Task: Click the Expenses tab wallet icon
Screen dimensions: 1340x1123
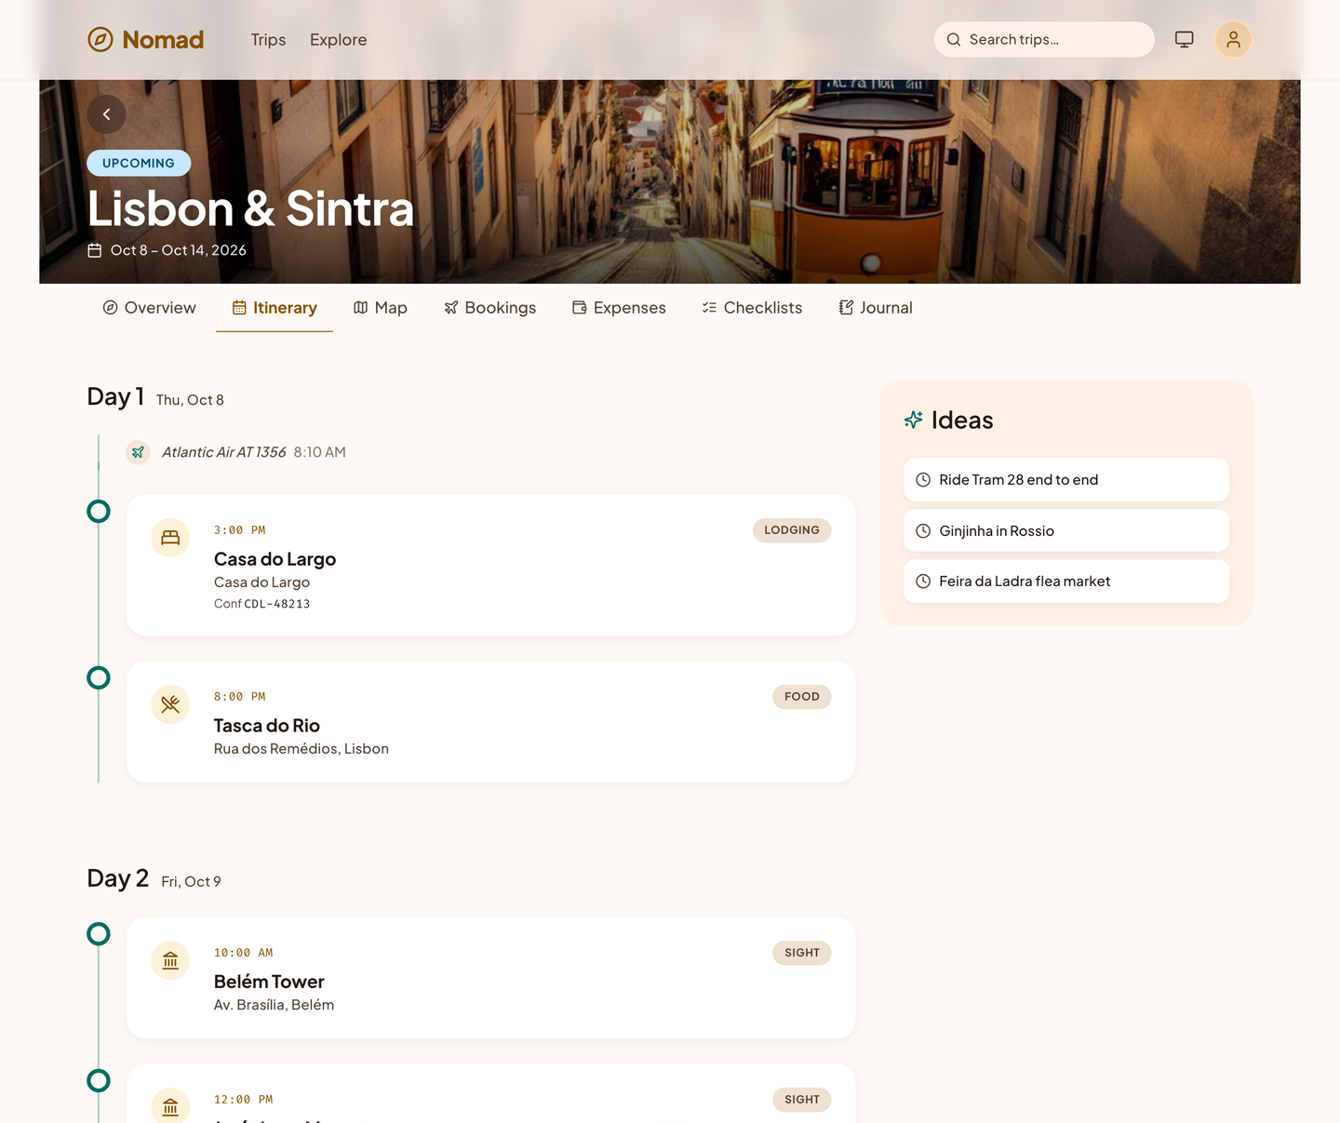Action: click(579, 308)
